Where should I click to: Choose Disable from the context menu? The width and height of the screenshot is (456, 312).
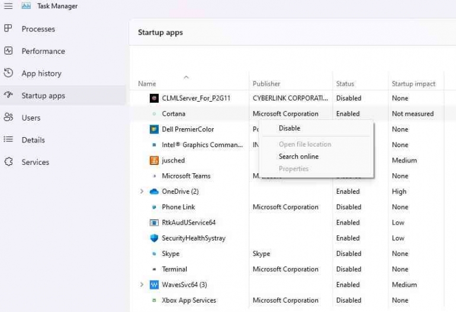290,128
